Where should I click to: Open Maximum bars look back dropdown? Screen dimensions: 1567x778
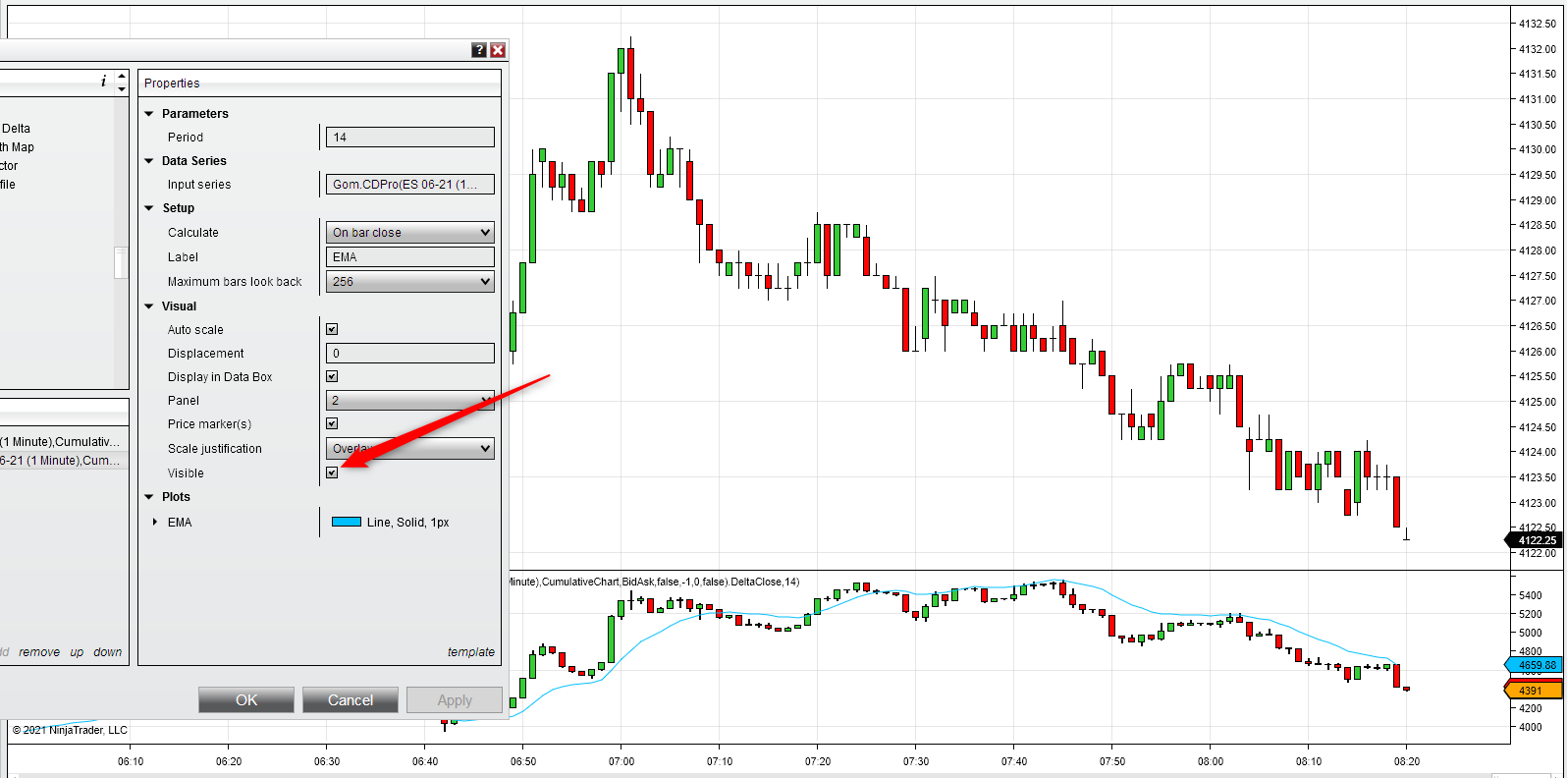[410, 282]
